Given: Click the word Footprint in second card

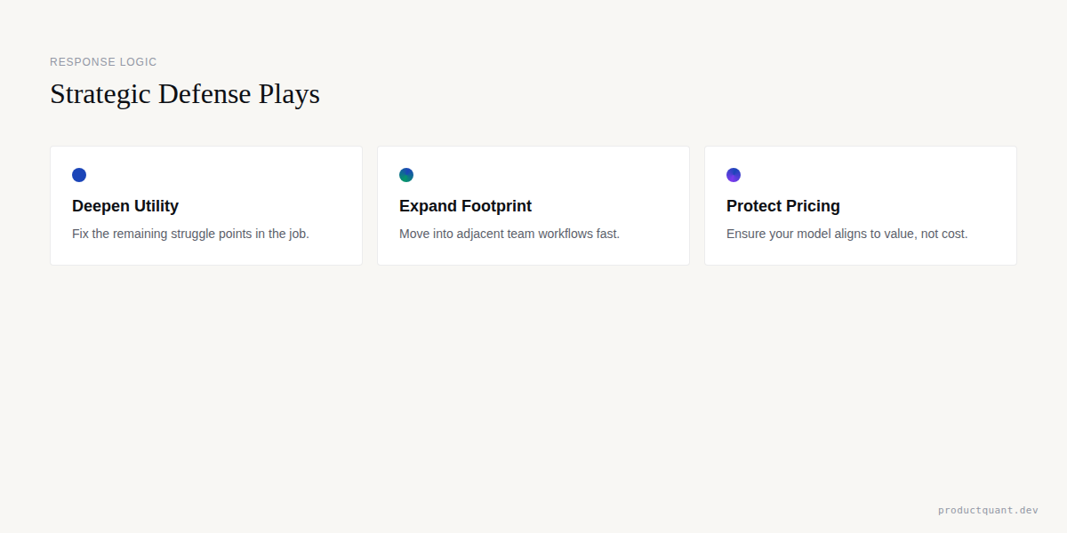Looking at the screenshot, I should 496,206.
